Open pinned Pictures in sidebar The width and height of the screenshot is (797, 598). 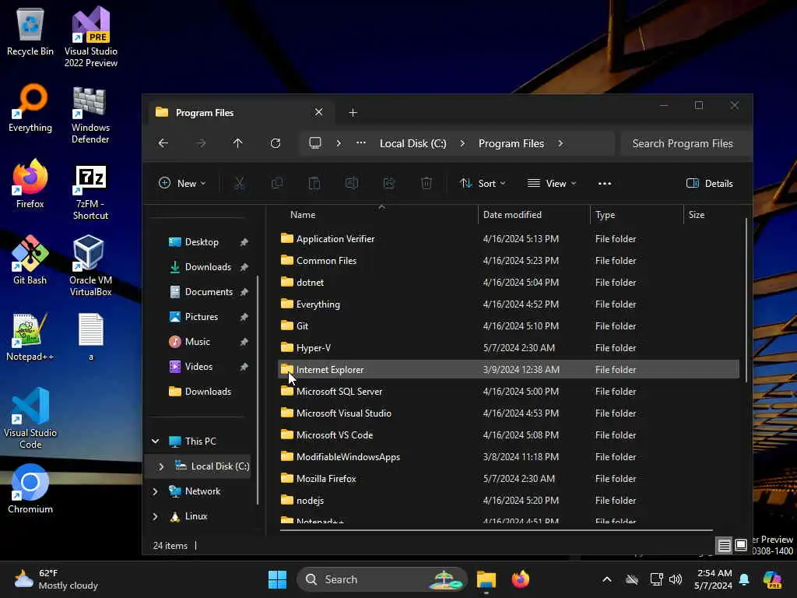pos(201,317)
